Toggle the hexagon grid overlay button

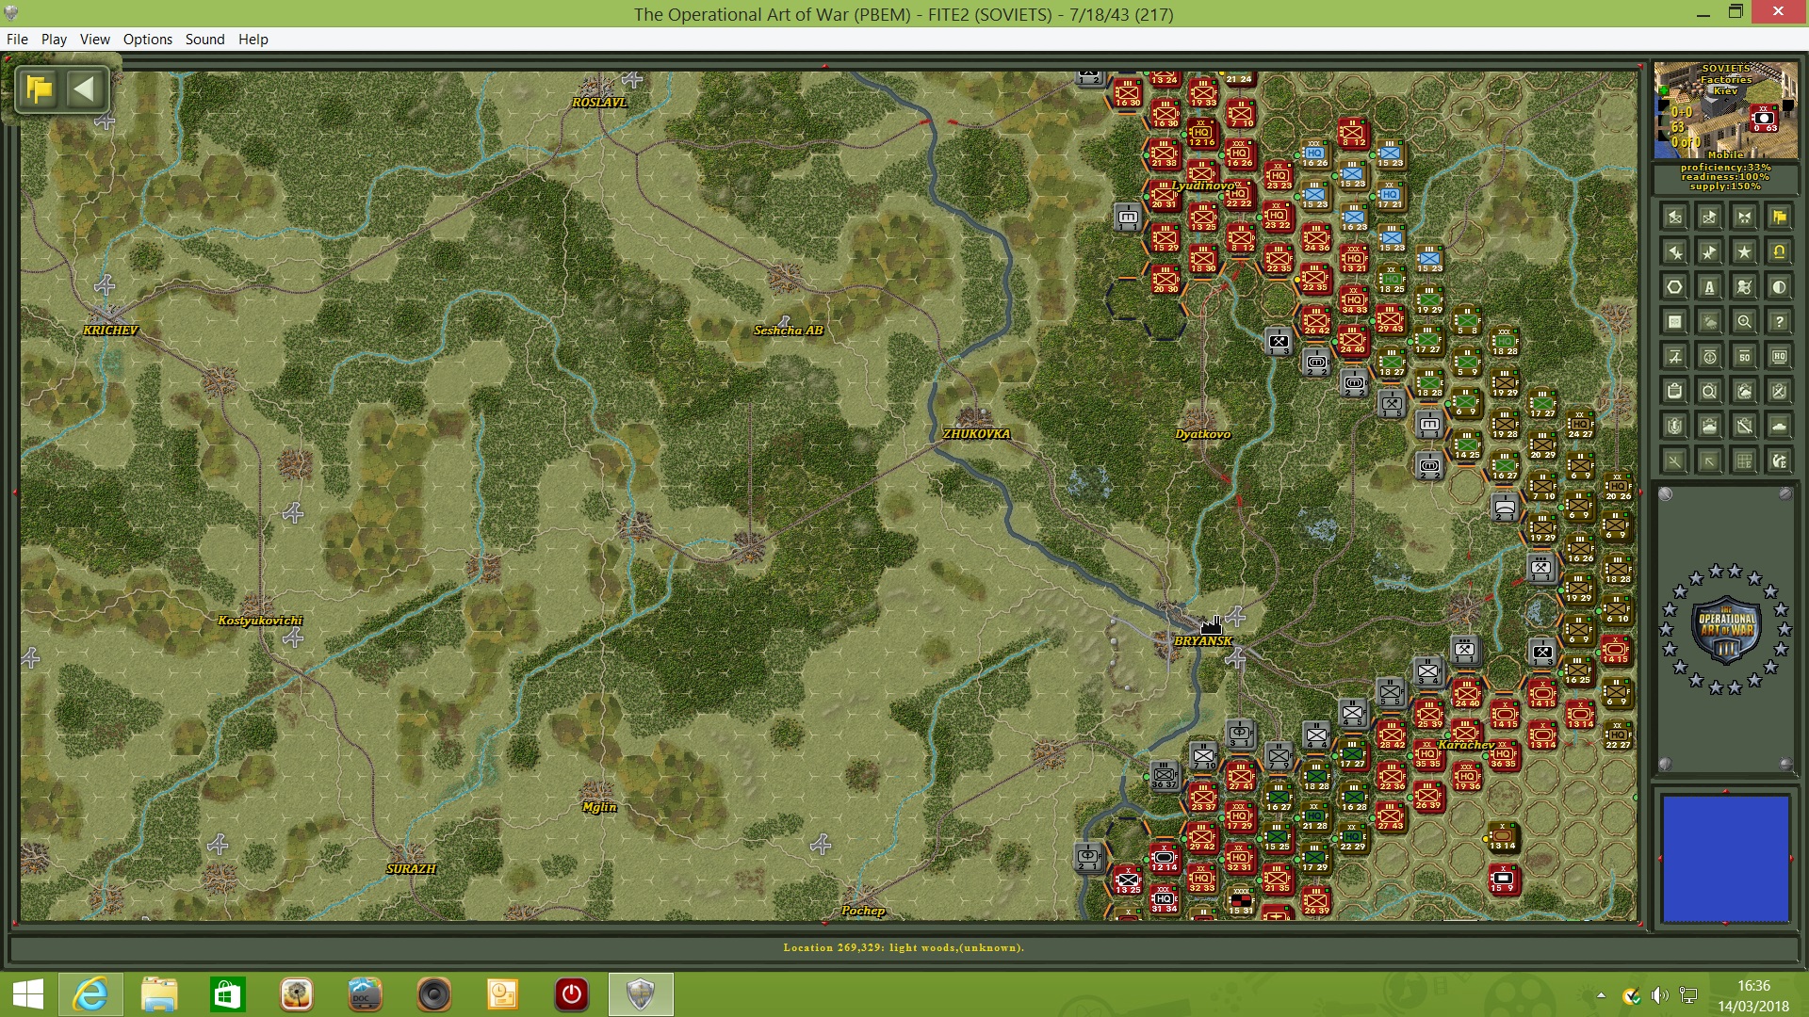pyautogui.click(x=1674, y=287)
